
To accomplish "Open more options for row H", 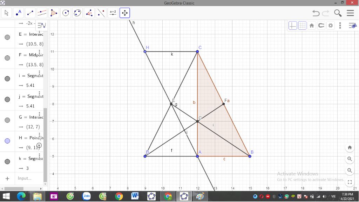I will coord(39,135).
